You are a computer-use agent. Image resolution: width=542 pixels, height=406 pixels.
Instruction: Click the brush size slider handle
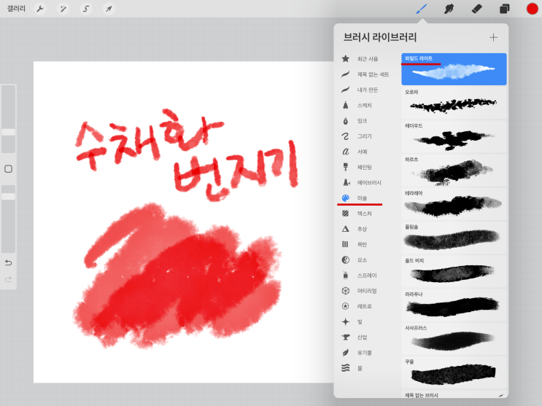pos(8,132)
